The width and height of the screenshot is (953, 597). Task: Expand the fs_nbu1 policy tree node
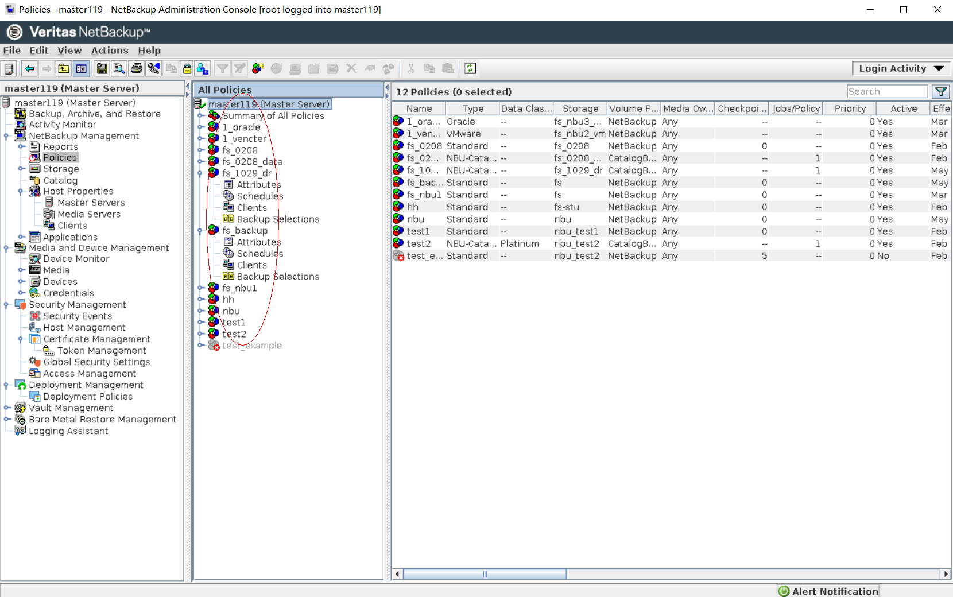[201, 288]
